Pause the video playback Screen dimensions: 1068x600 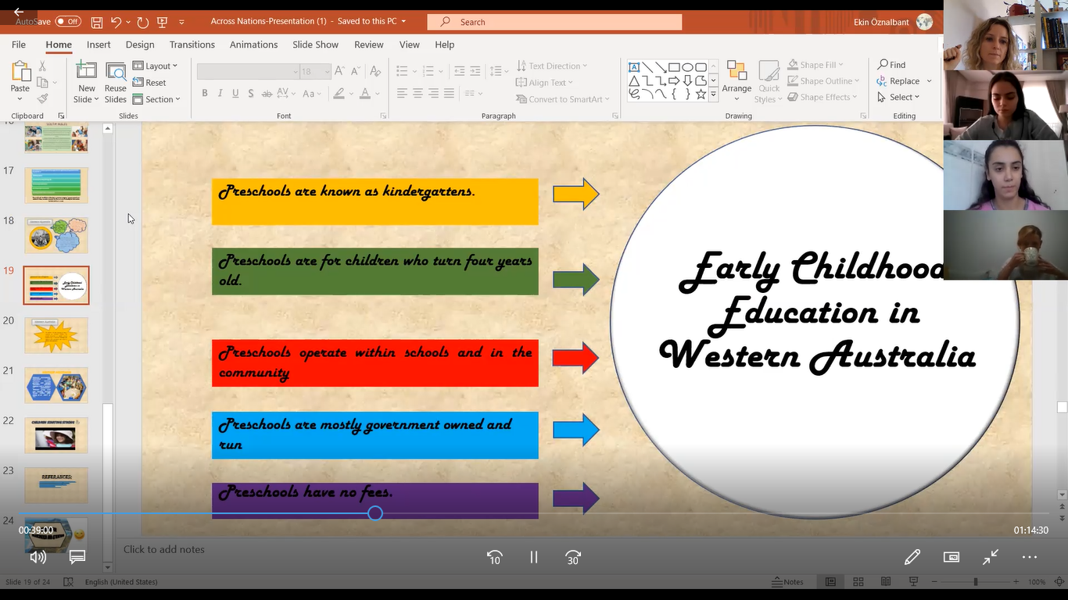(x=534, y=557)
